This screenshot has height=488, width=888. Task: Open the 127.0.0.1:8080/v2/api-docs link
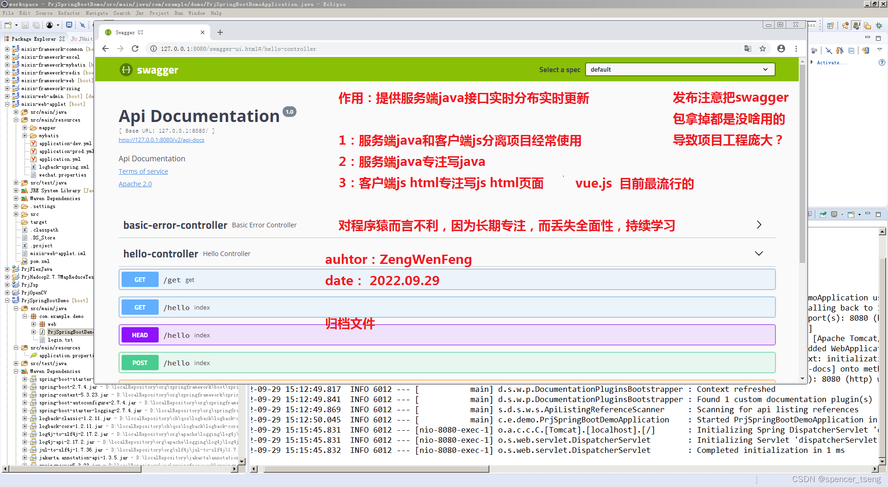[x=161, y=140]
